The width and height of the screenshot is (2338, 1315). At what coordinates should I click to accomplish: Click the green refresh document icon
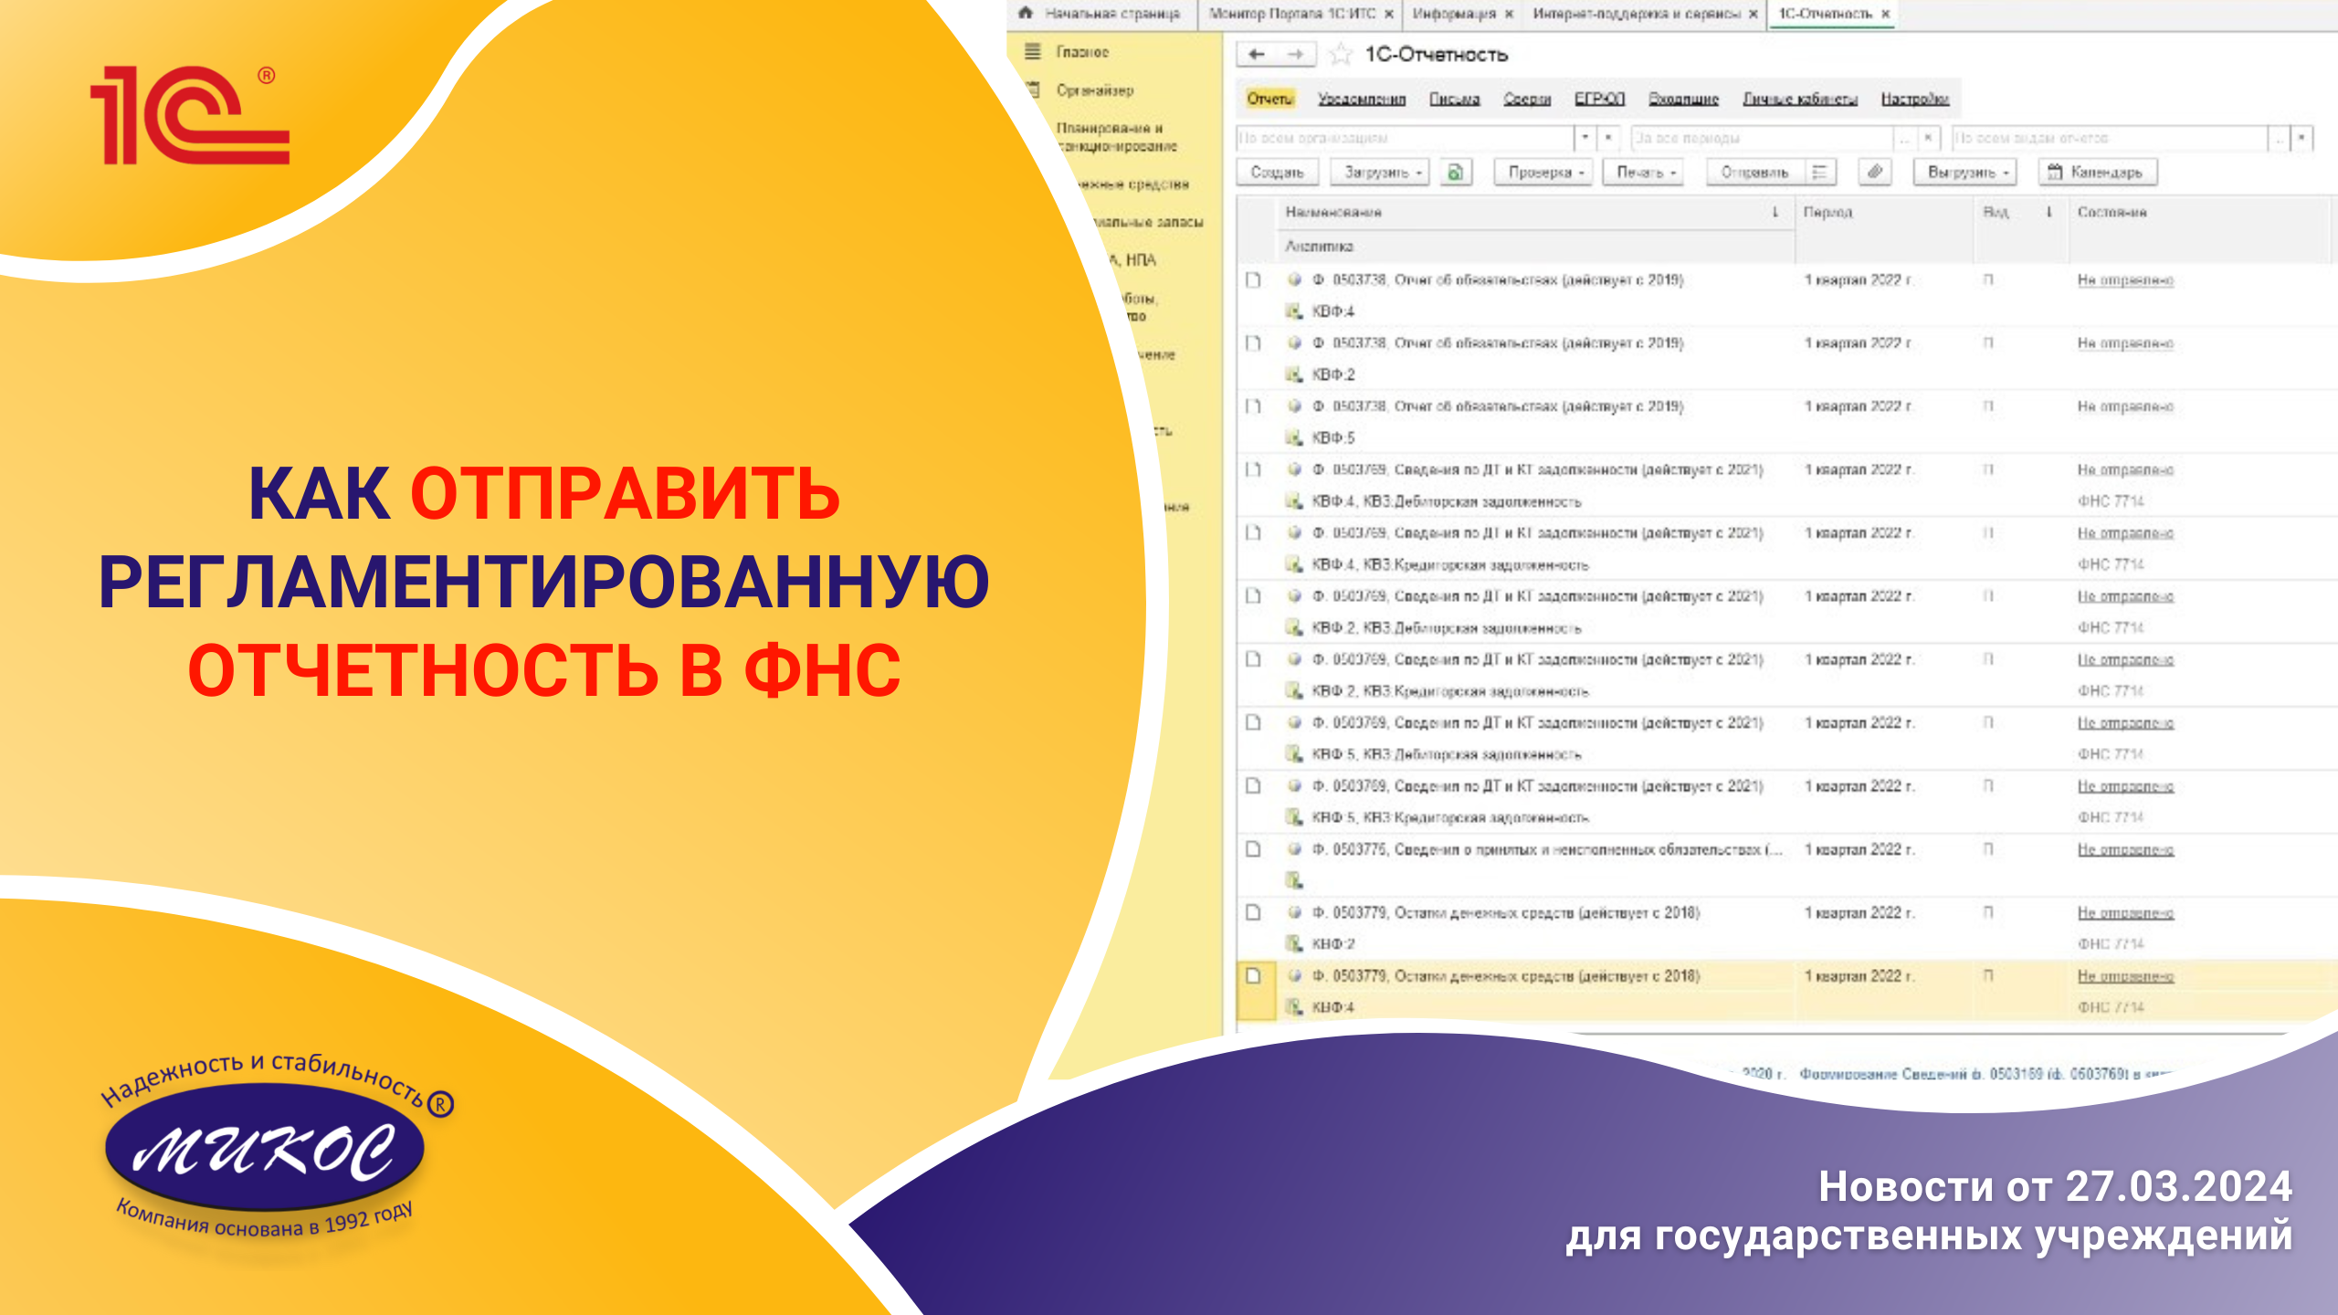[1456, 172]
